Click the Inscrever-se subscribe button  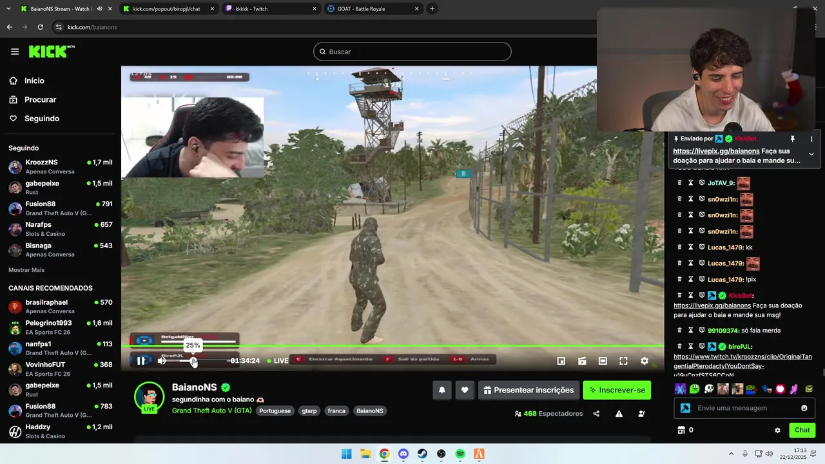(x=617, y=390)
